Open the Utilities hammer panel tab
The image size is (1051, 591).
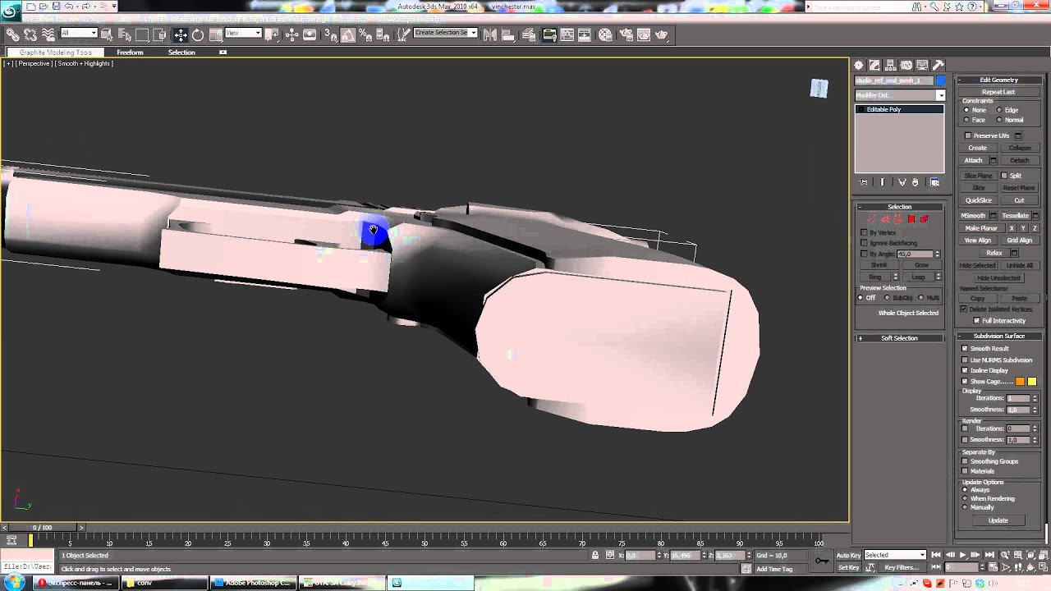click(939, 65)
